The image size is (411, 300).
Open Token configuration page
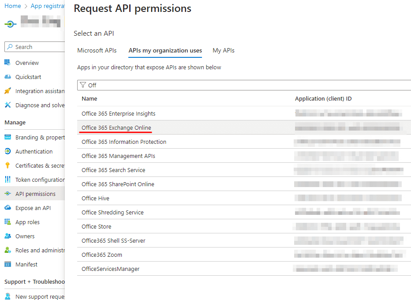pyautogui.click(x=40, y=180)
